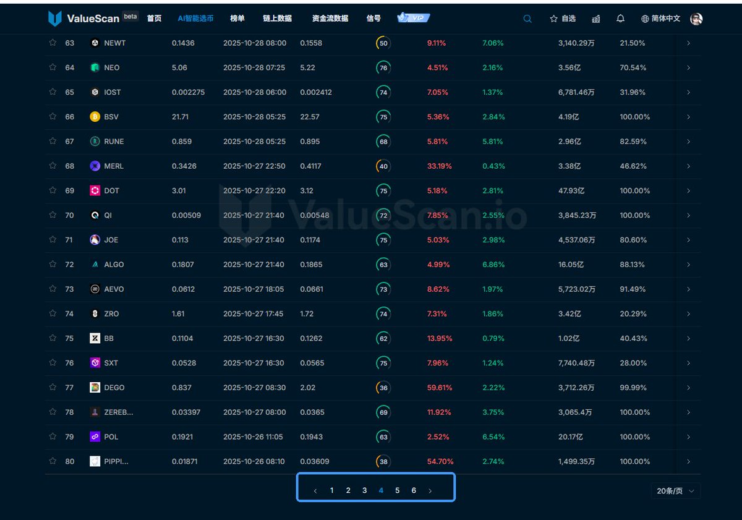This screenshot has width=742, height=520.
Task: Click DEGO score gauge 36
Action: (383, 388)
